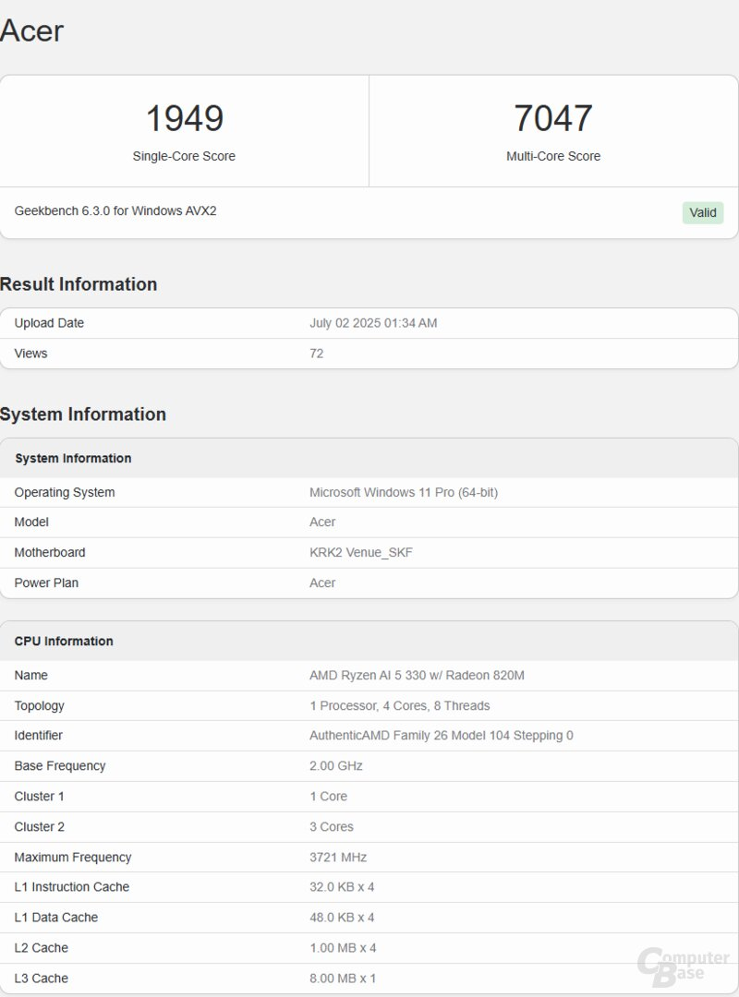Viewport: 739px width, 997px height.
Task: Click the Maximum Frequency value 3721 MHz
Action: [x=338, y=857]
